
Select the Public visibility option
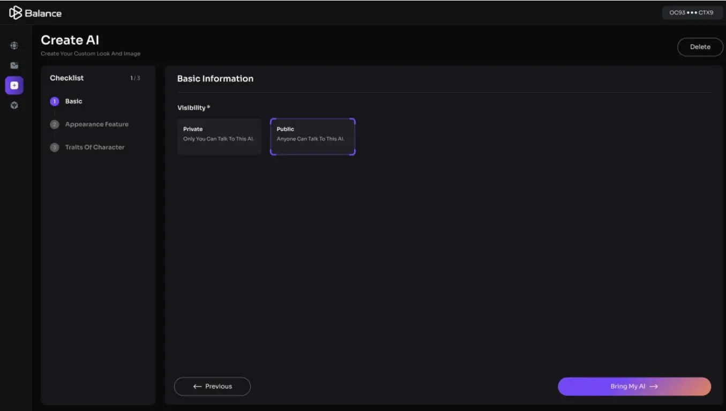tap(312, 136)
